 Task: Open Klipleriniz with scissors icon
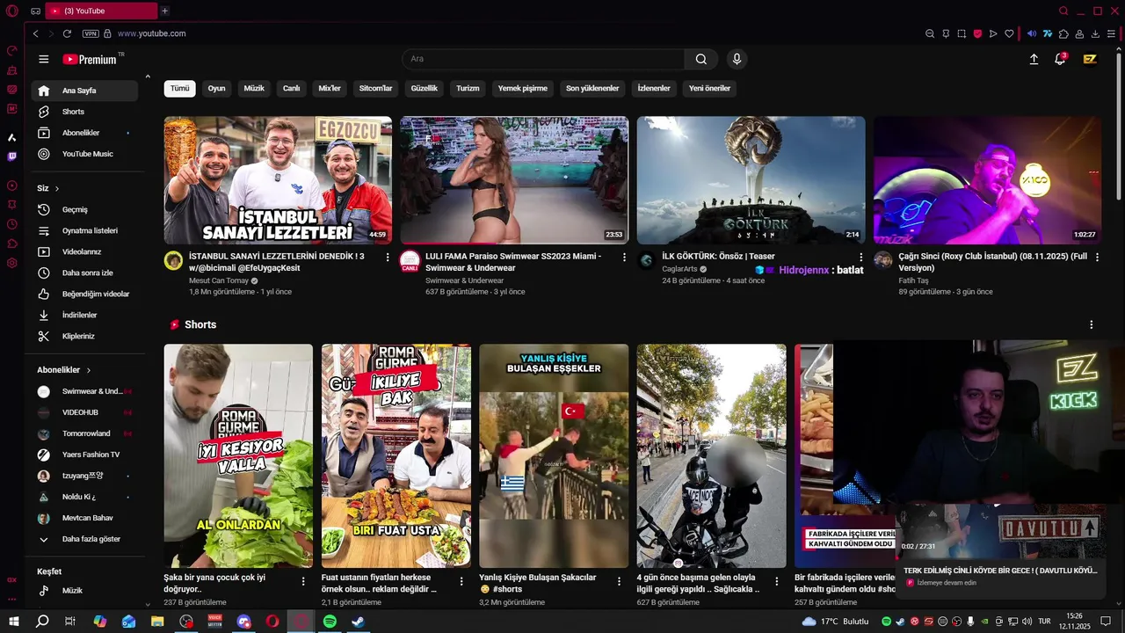click(84, 336)
